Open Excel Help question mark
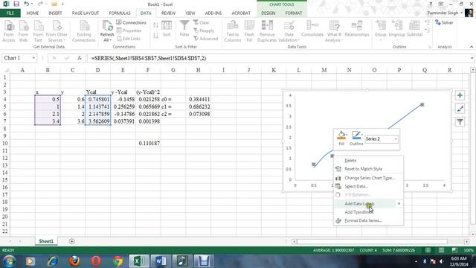Image resolution: width=476 pixels, height=268 pixels. click(x=431, y=4)
